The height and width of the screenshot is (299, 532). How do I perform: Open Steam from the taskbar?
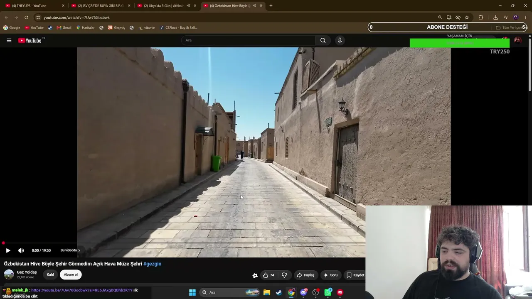click(x=279, y=292)
